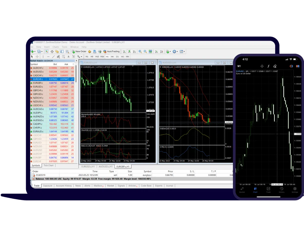Viewport: 304px width, 227px height.
Task: Switch to the Account History tab
Action: (64, 186)
